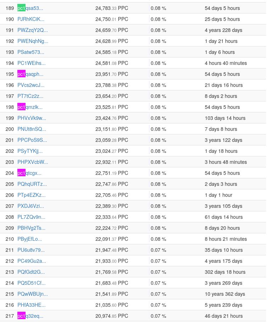Image resolution: width=277 pixels, height=322 pixels.
Task: Open the PWENqhNg address link
Action: tap(33, 41)
